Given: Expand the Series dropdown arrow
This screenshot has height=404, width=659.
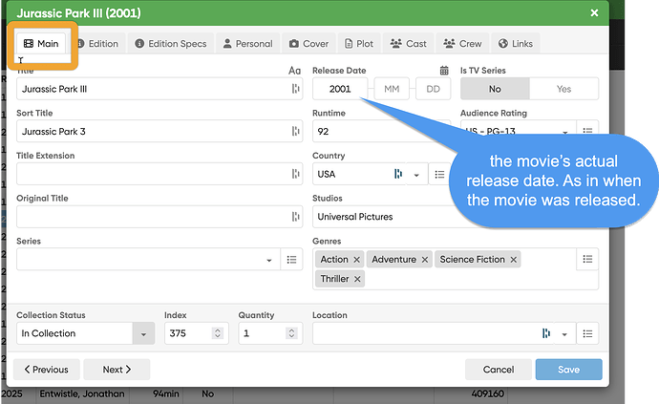Looking at the screenshot, I should click(268, 260).
